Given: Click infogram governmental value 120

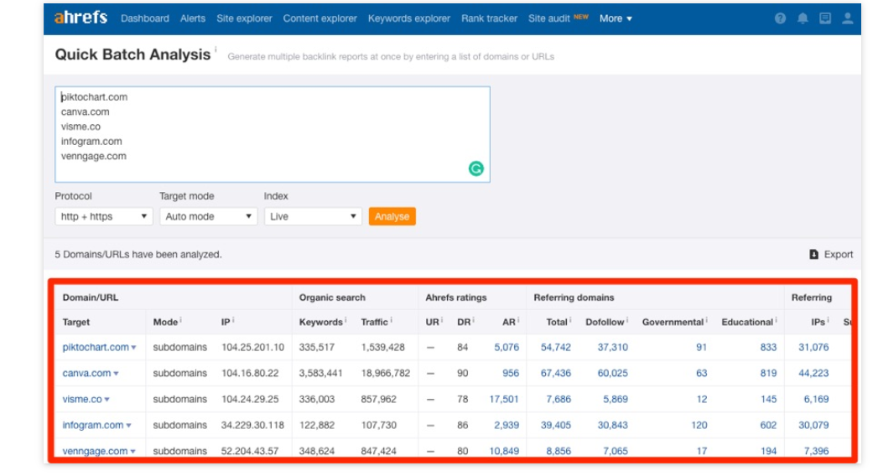Looking at the screenshot, I should [x=699, y=425].
